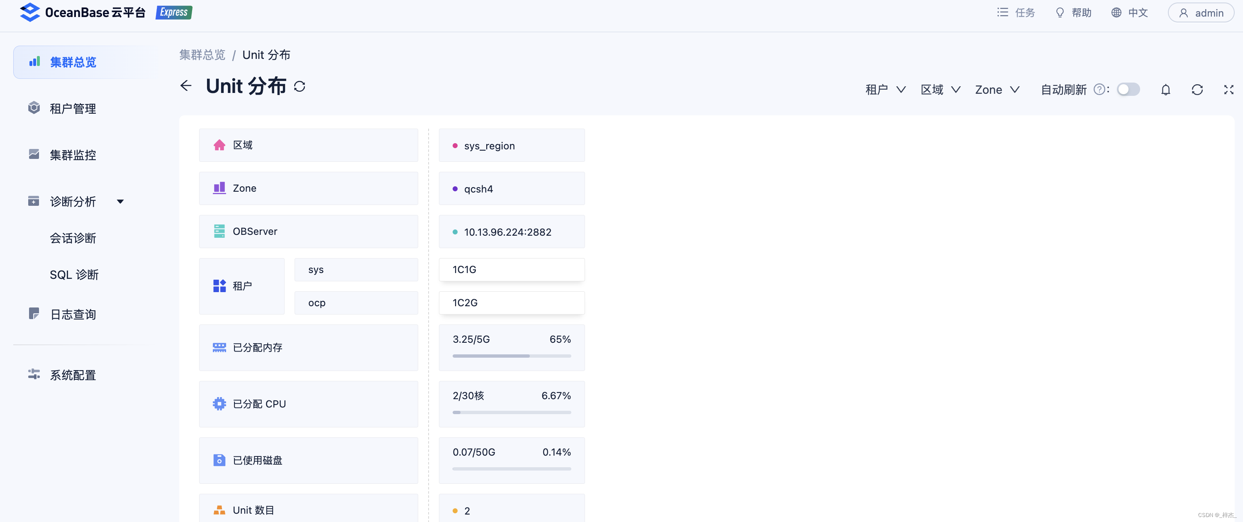1243x522 pixels.
Task: Click the circular refresh icon in the toolbar
Action: point(1197,90)
